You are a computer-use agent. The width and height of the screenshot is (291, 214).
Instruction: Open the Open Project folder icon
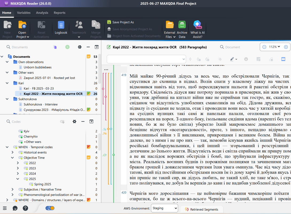(x=22, y=25)
